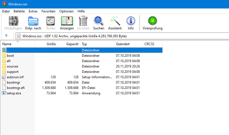Click the 'Setup-Information...' type cell
The height and width of the screenshot is (135, 229).
tap(97, 77)
